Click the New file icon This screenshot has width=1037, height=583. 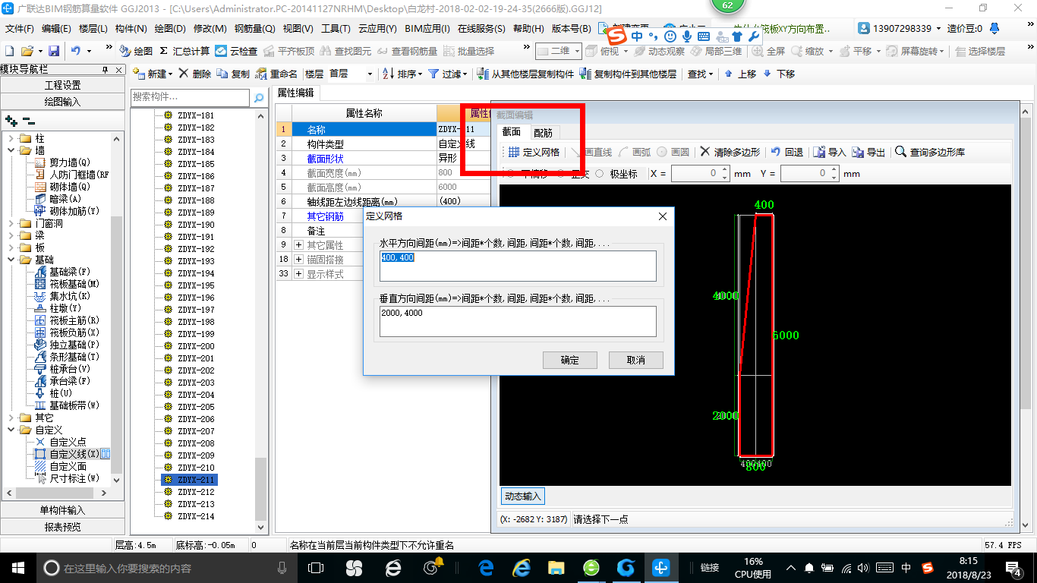pos(9,51)
